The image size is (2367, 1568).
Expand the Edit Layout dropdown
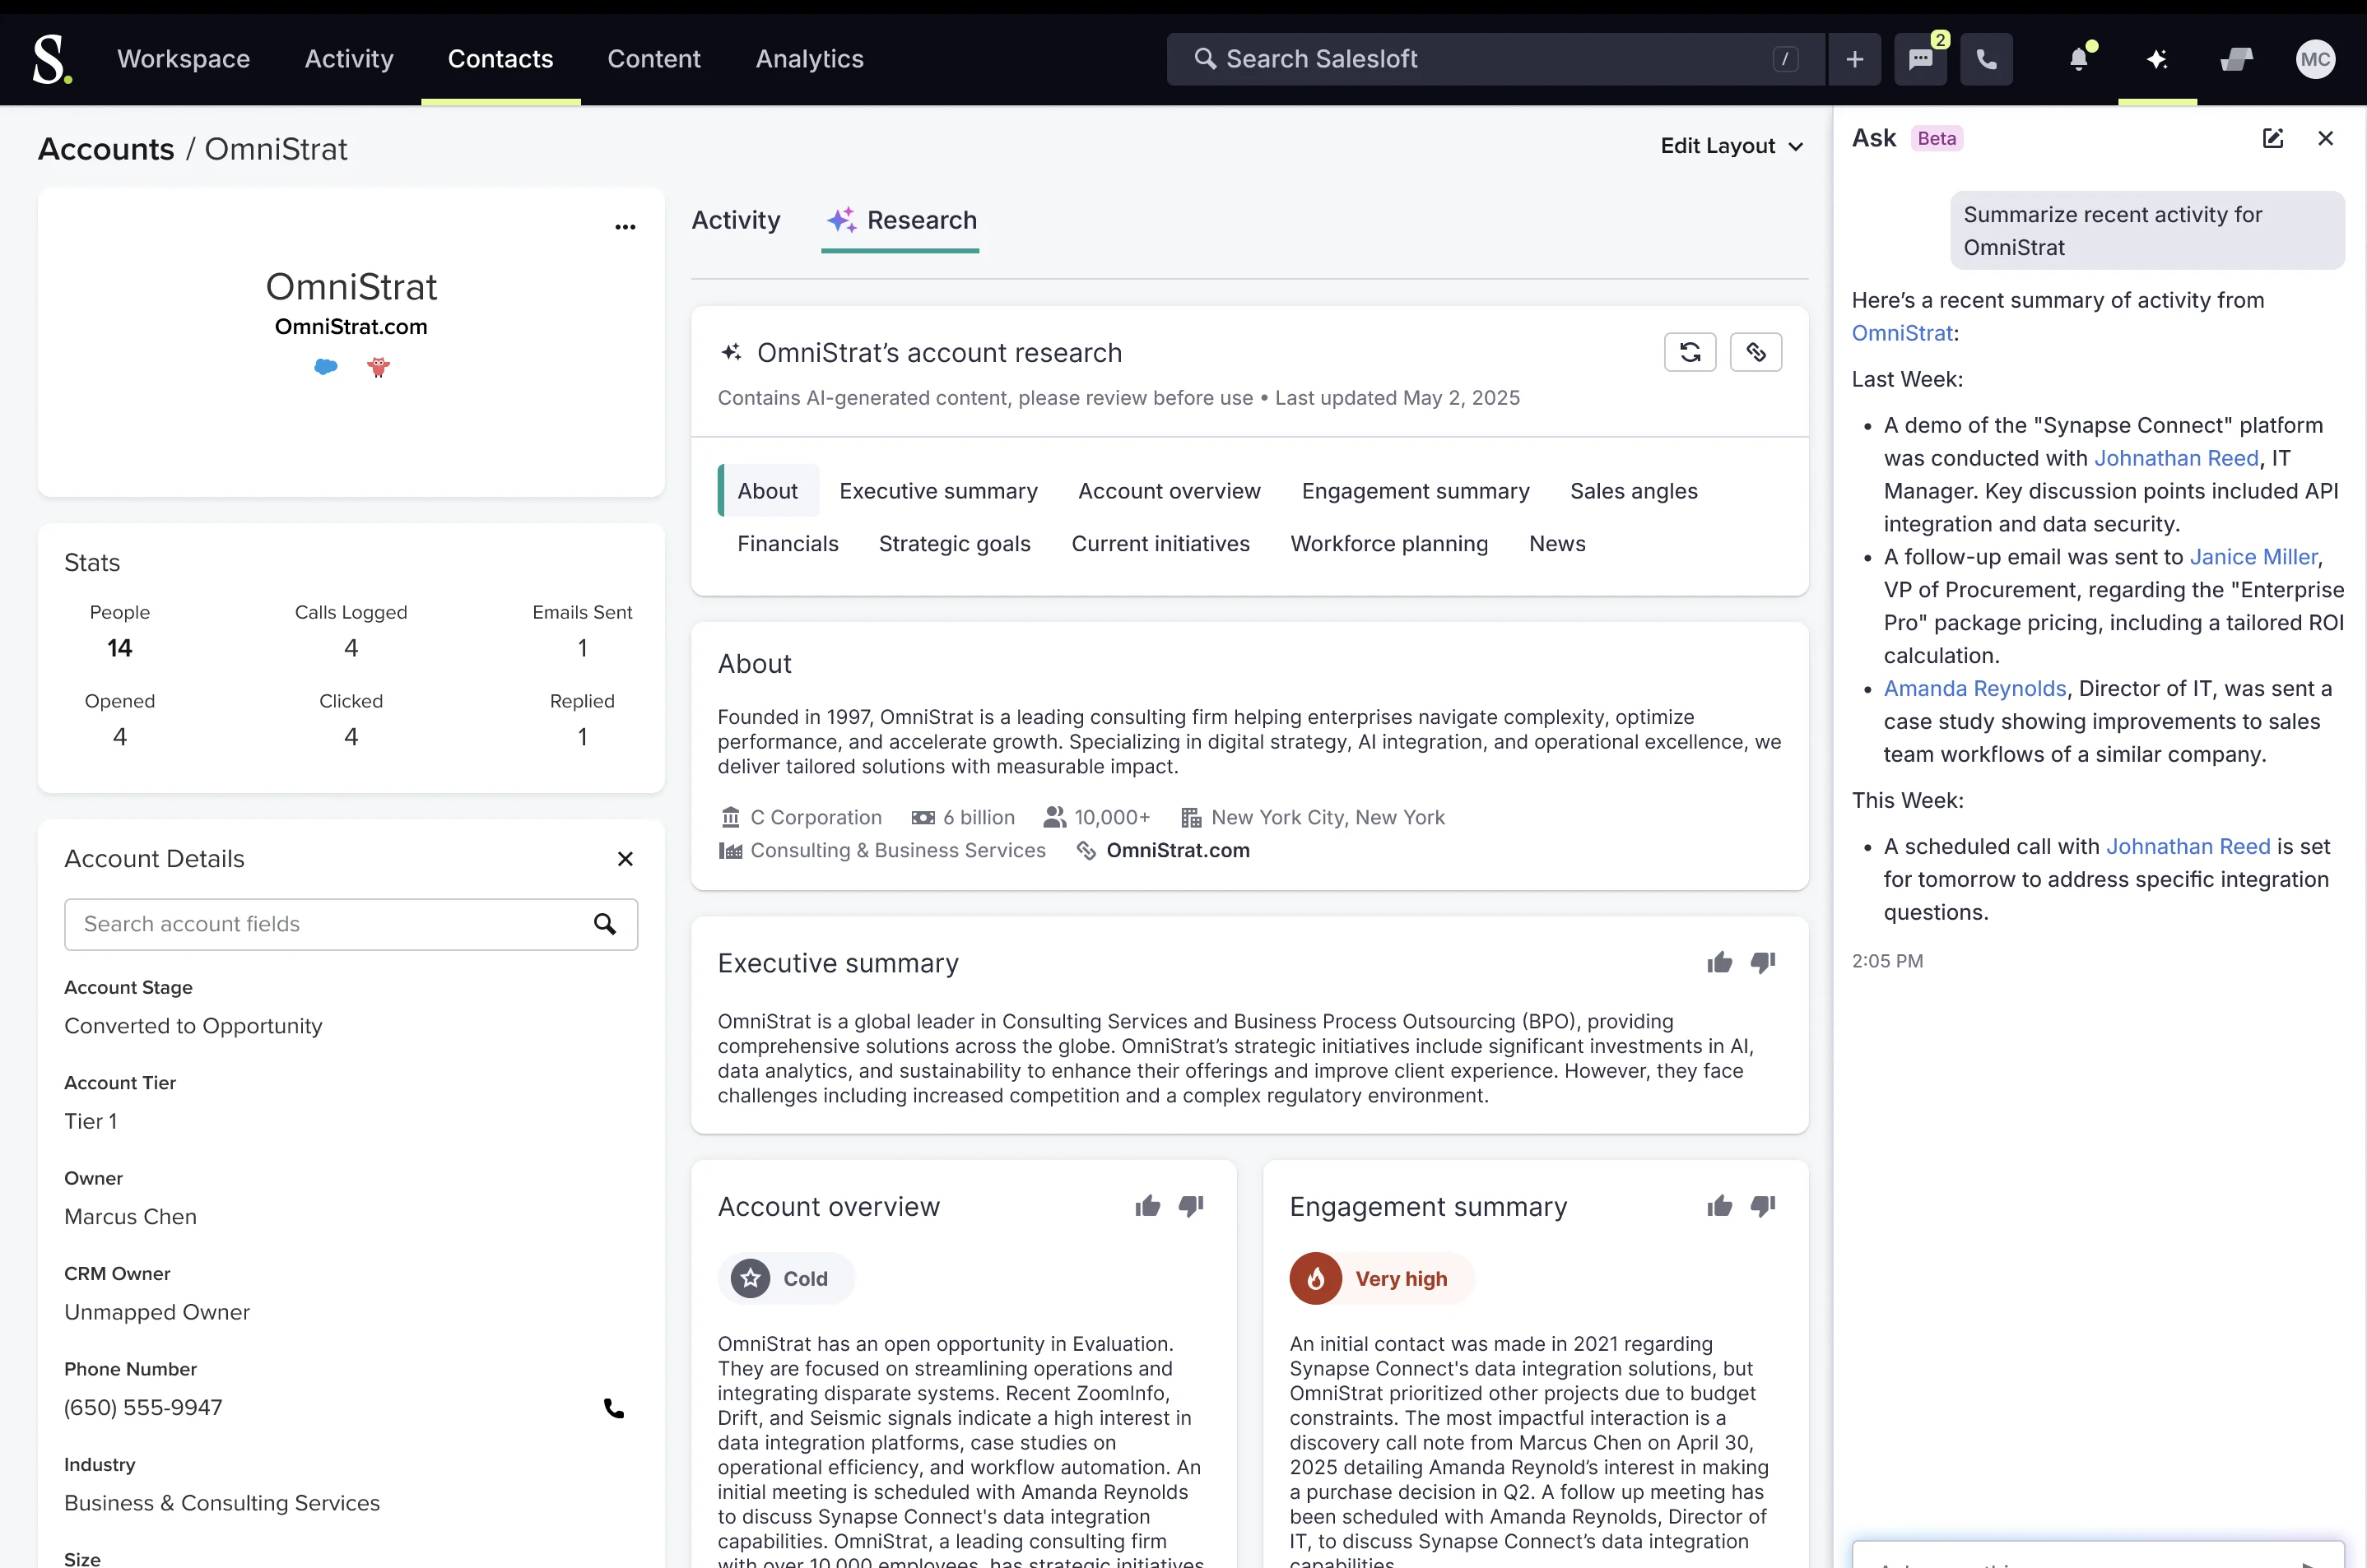(1732, 146)
